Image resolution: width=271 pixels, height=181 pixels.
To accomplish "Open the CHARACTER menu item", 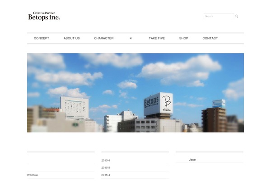I will click(x=104, y=38).
